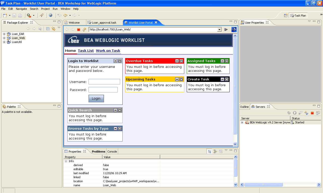Open the web browser globe icon
The height and width of the screenshot is (193, 323).
51,15
